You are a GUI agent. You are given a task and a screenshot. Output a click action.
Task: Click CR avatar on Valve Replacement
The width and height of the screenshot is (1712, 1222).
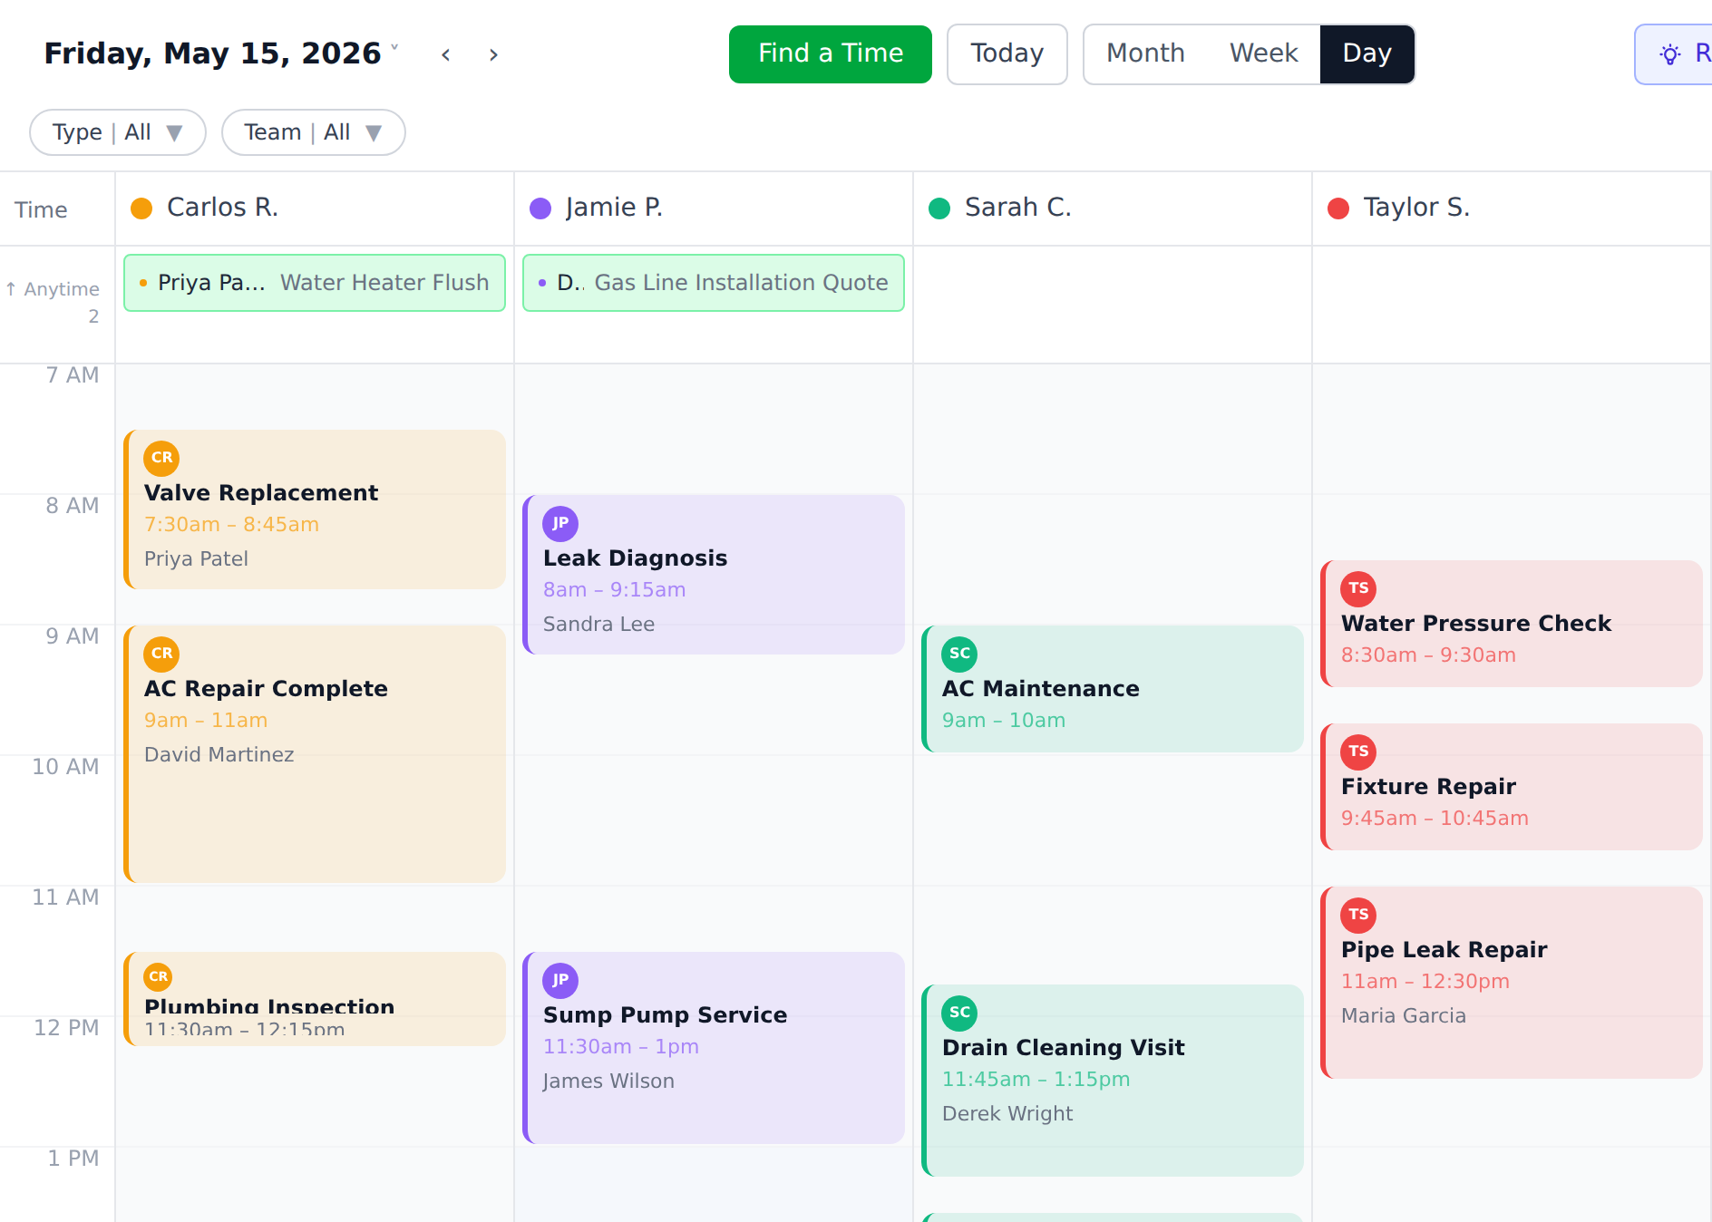point(161,458)
